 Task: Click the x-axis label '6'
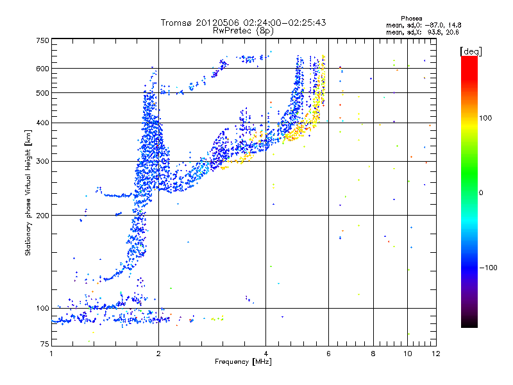click(x=328, y=354)
